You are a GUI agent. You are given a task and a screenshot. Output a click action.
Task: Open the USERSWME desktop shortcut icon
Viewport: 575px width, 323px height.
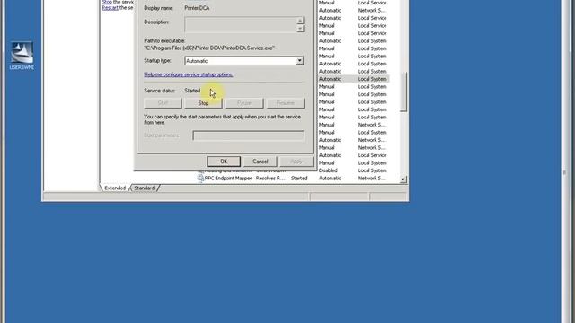(x=22, y=55)
